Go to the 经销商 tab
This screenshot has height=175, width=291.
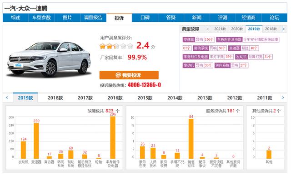coord(249,18)
